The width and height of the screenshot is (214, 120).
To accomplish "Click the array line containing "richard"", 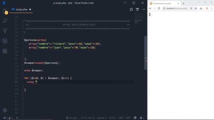I will click(65, 44).
